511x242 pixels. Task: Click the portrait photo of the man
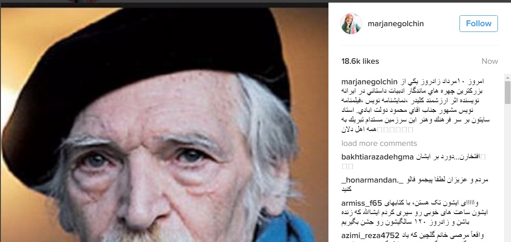click(x=164, y=124)
